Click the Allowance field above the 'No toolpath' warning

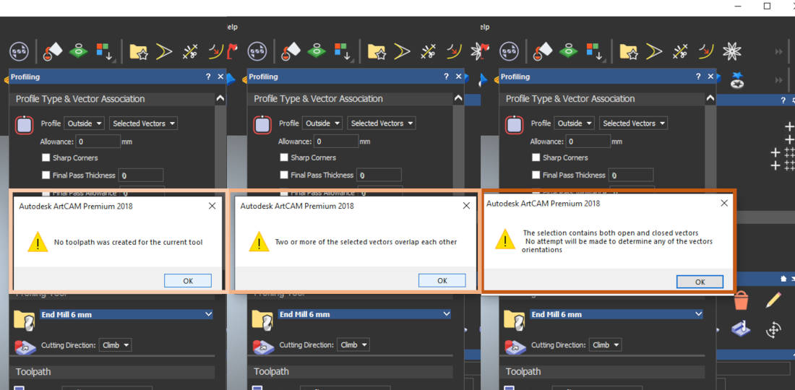pyautogui.click(x=98, y=142)
